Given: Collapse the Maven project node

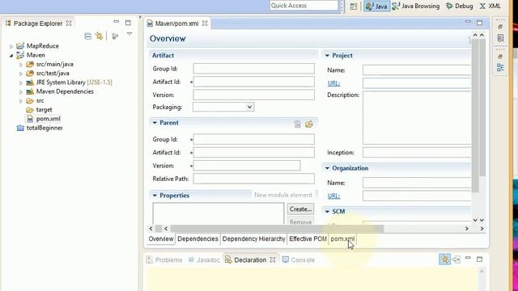Looking at the screenshot, I should 11,56.
